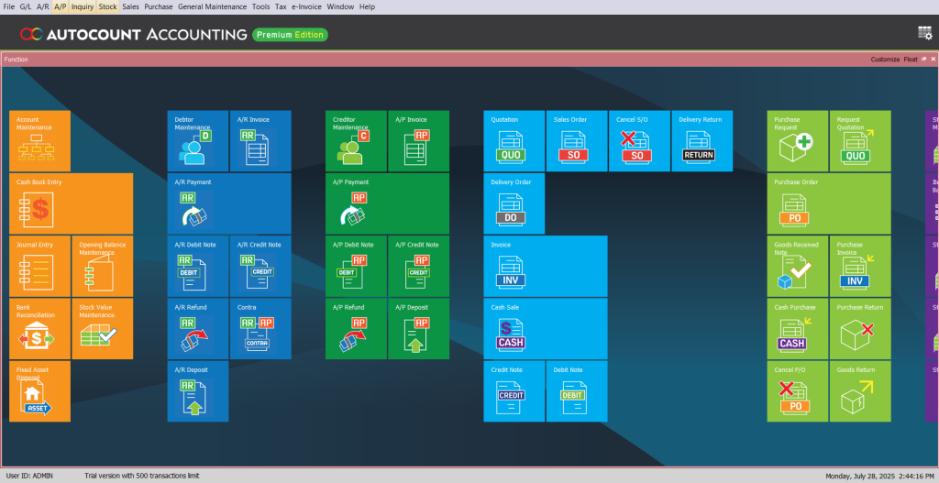Open the e-Invoice menu
This screenshot has height=483, width=939.
pos(307,6)
